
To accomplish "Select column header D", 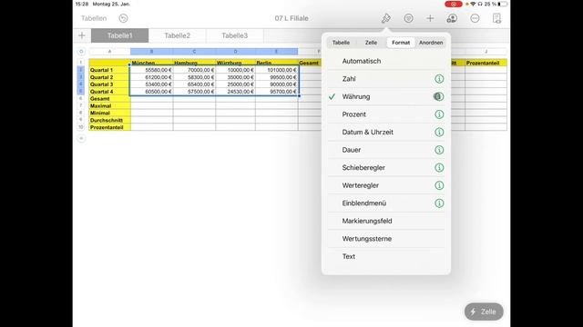I will tap(235, 52).
